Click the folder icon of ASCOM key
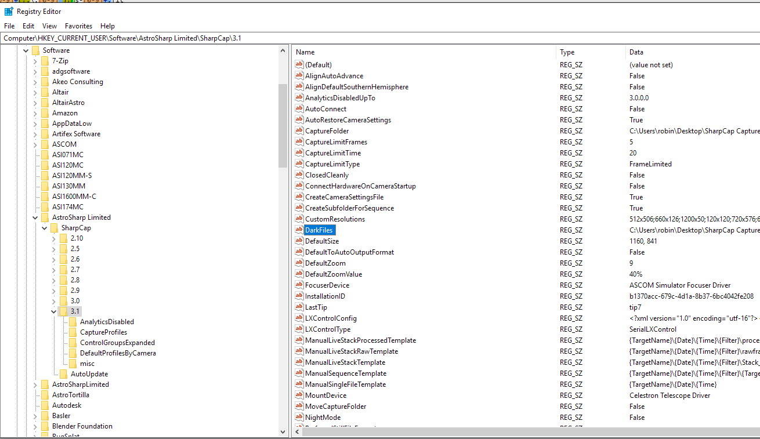Screen dimensions: 760x439 pos(45,144)
